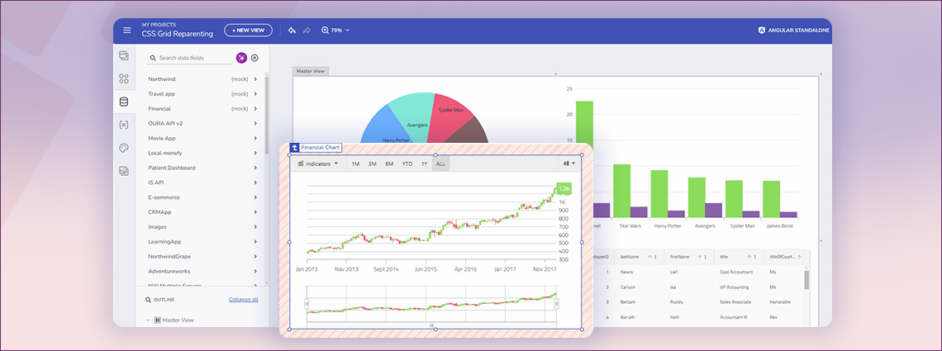This screenshot has height=351, width=942.
Task: Collapse the Master View outline node
Action: [x=148, y=320]
